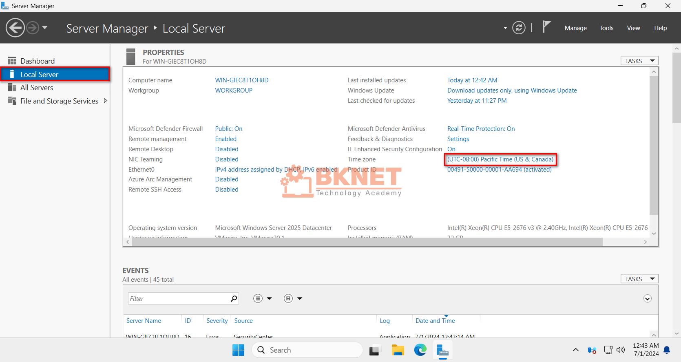681x362 pixels.
Task: Open File and Storage Services
Action: click(59, 101)
